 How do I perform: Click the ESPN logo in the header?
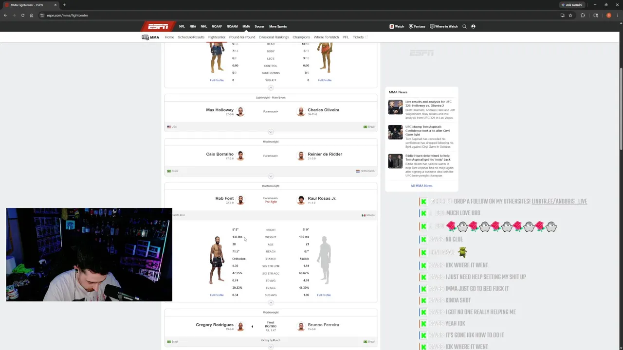tap(158, 26)
